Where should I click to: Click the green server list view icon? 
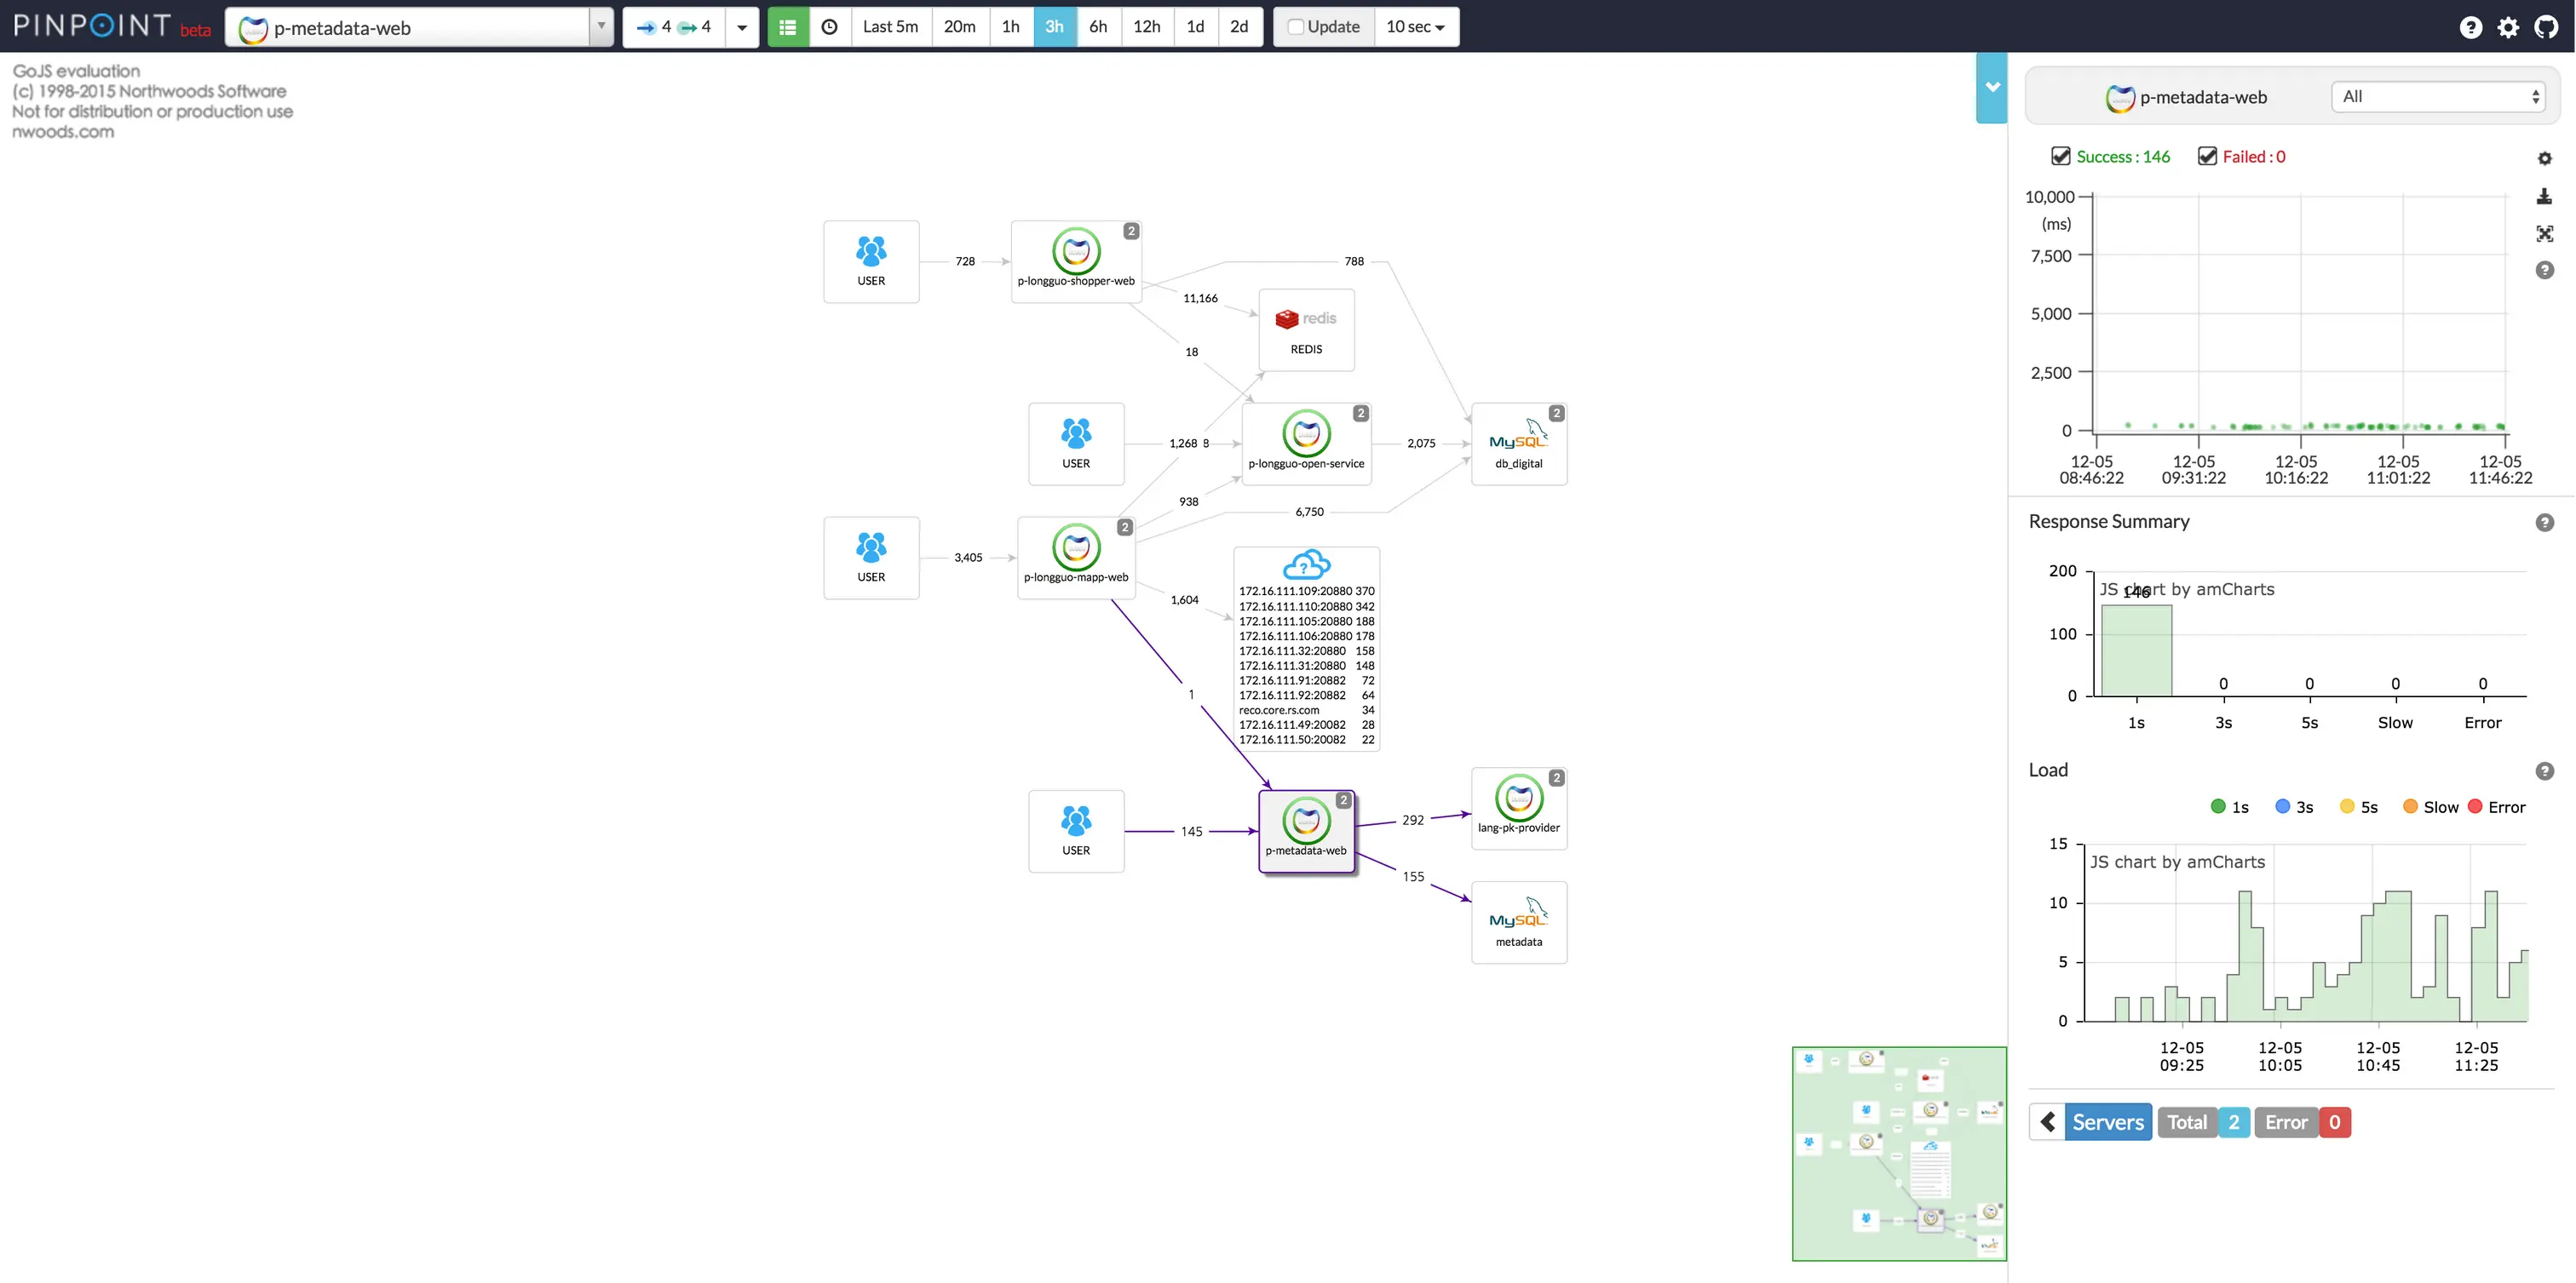(787, 27)
